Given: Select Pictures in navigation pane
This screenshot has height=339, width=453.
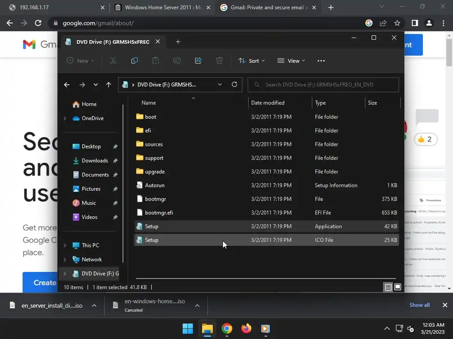Looking at the screenshot, I should click(91, 189).
